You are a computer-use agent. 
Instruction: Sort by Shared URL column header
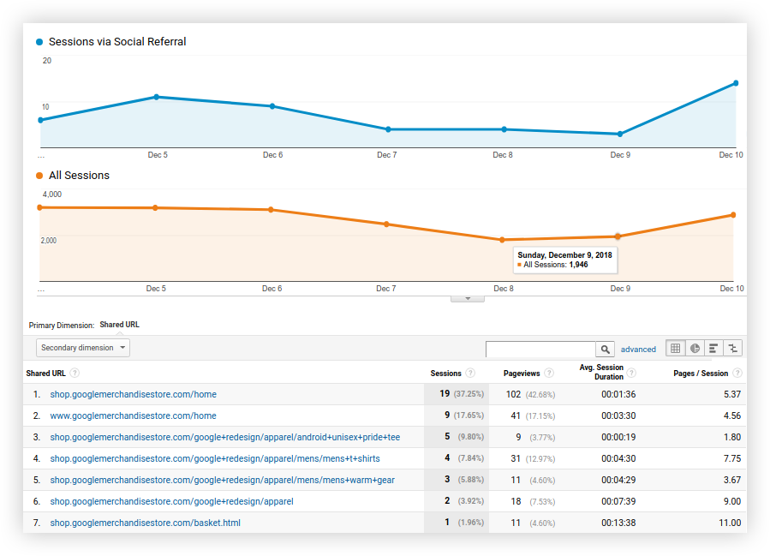[45, 374]
